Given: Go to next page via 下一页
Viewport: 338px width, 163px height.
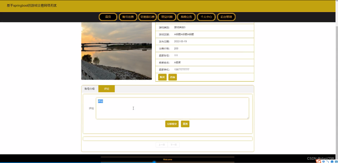Looking at the screenshot, I should 174,145.
